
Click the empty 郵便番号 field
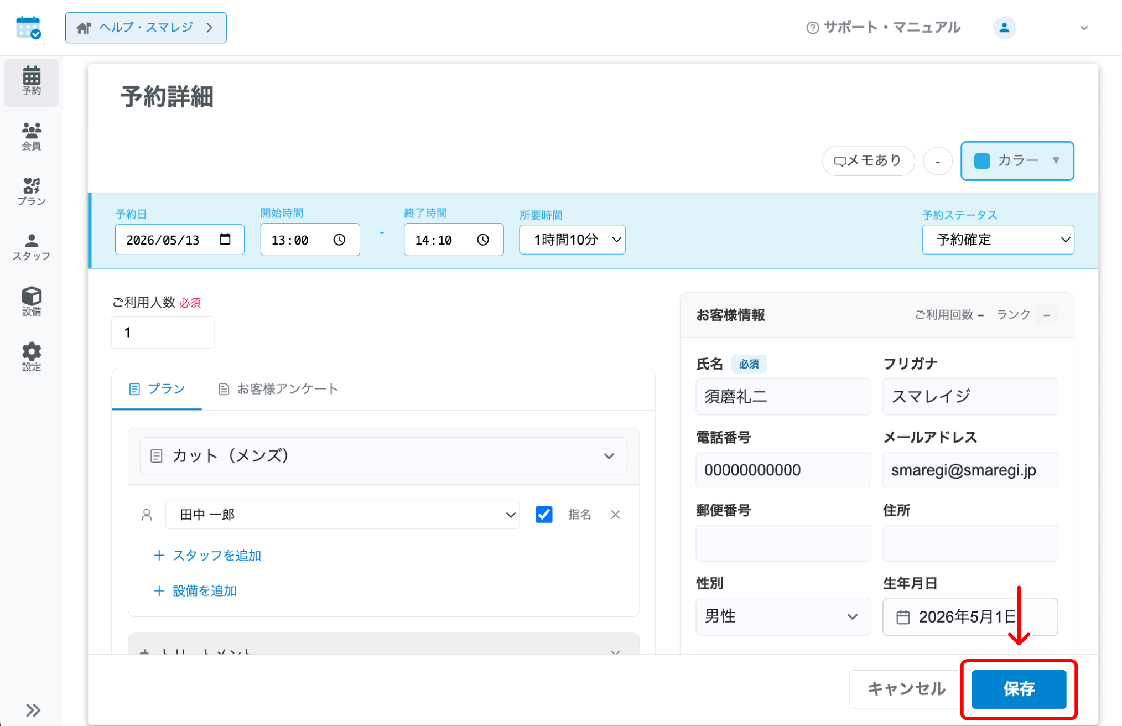tap(783, 543)
